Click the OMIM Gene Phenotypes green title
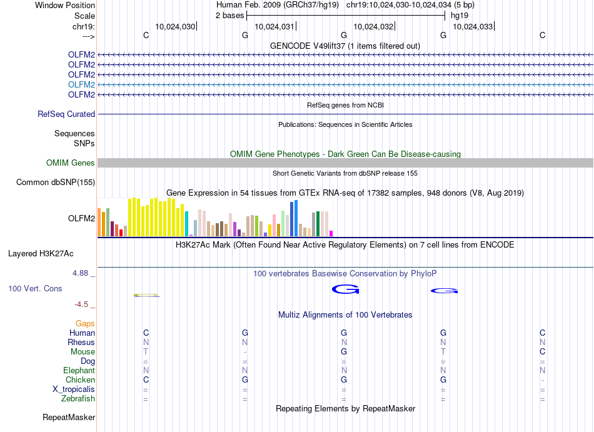This screenshot has height=432, width=594. 346,154
